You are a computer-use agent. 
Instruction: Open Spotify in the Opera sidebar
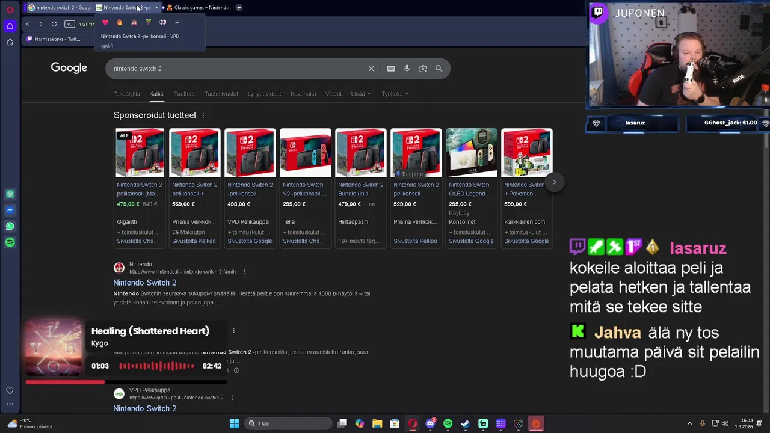[x=10, y=242]
